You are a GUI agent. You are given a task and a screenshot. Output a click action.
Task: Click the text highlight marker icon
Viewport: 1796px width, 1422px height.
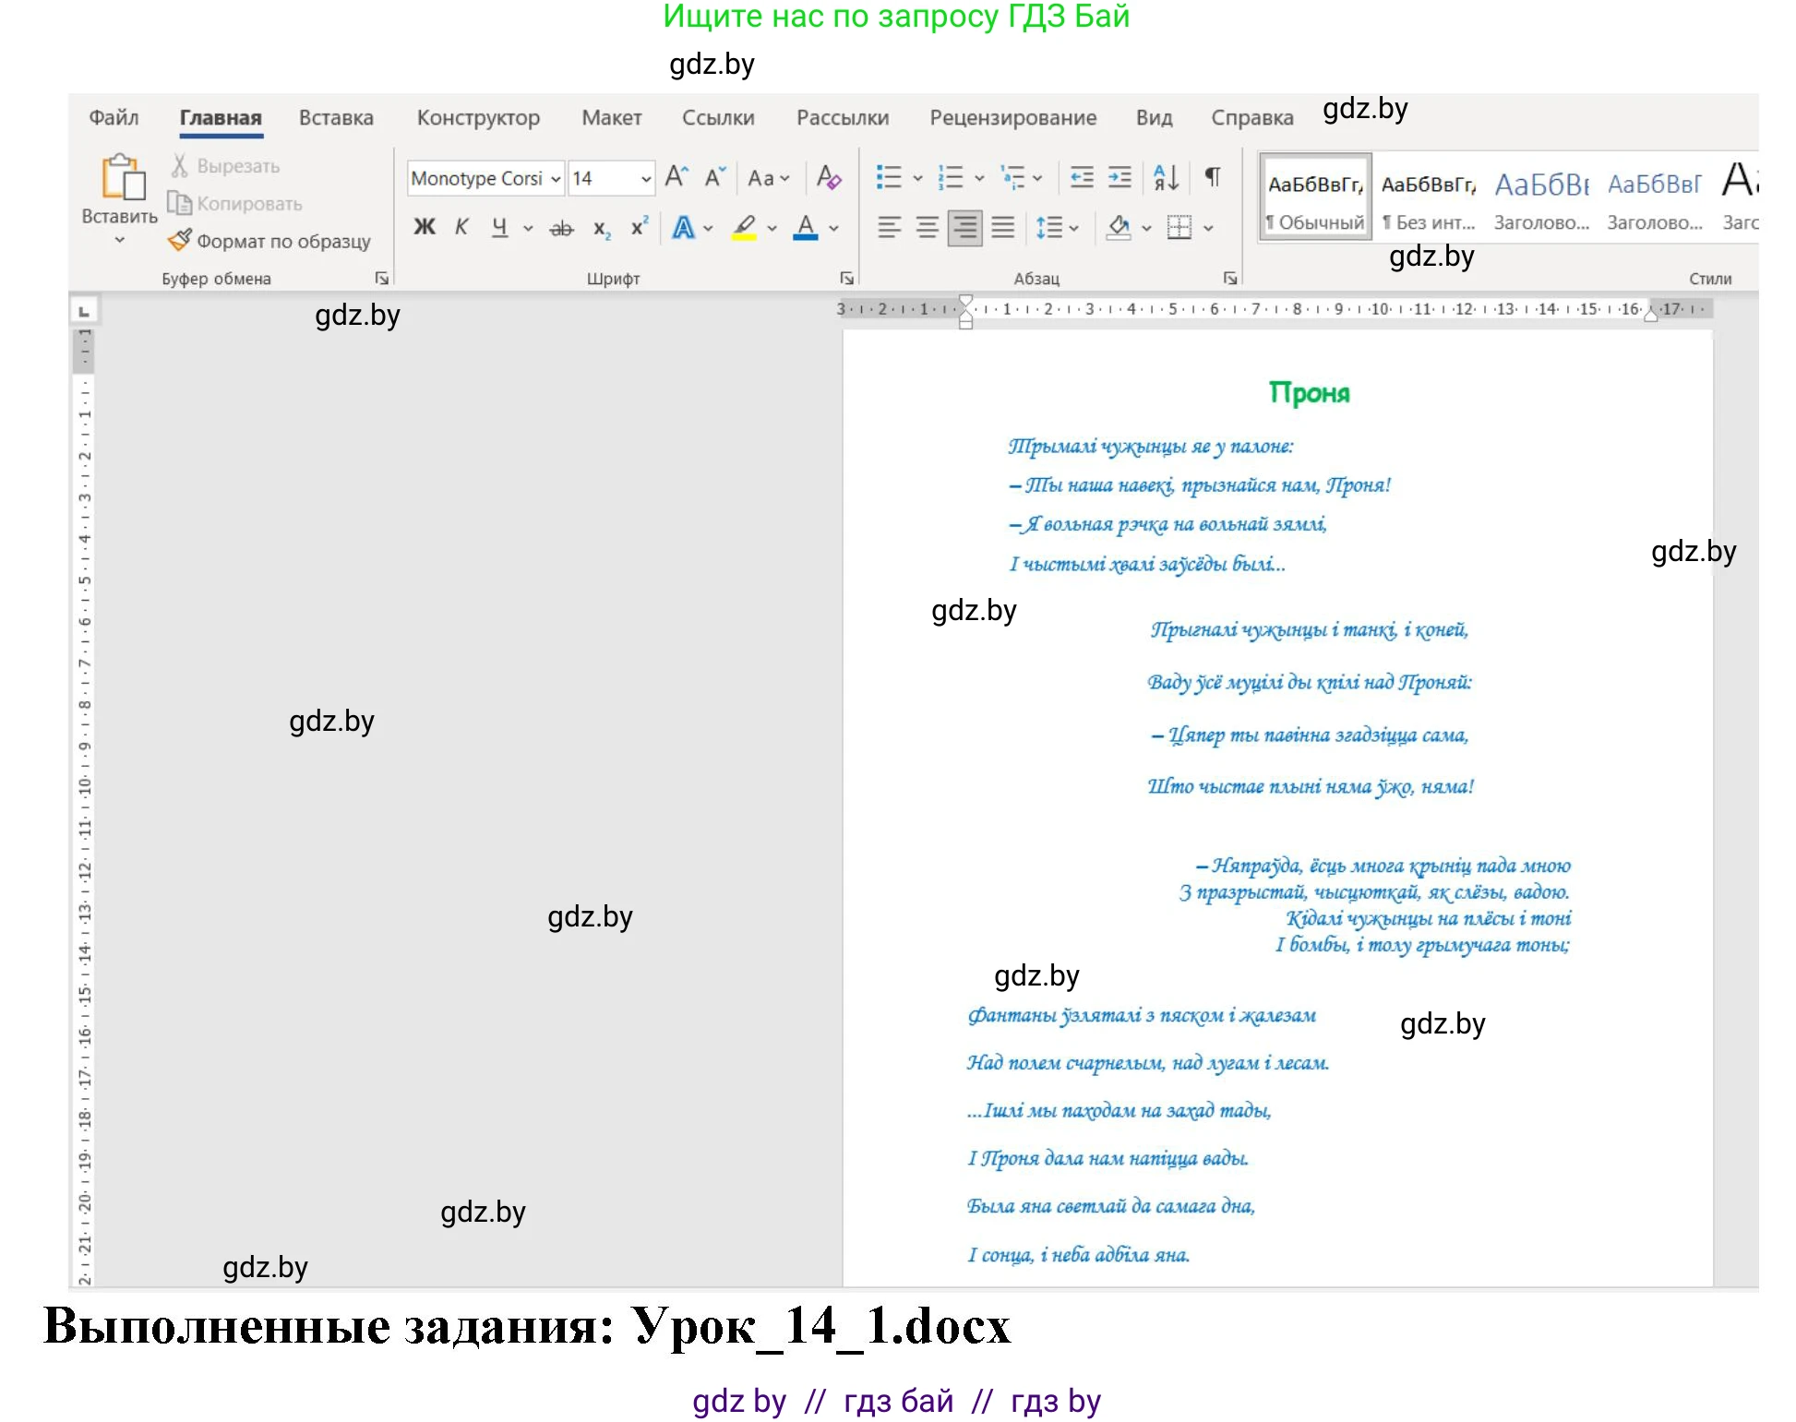point(744,227)
